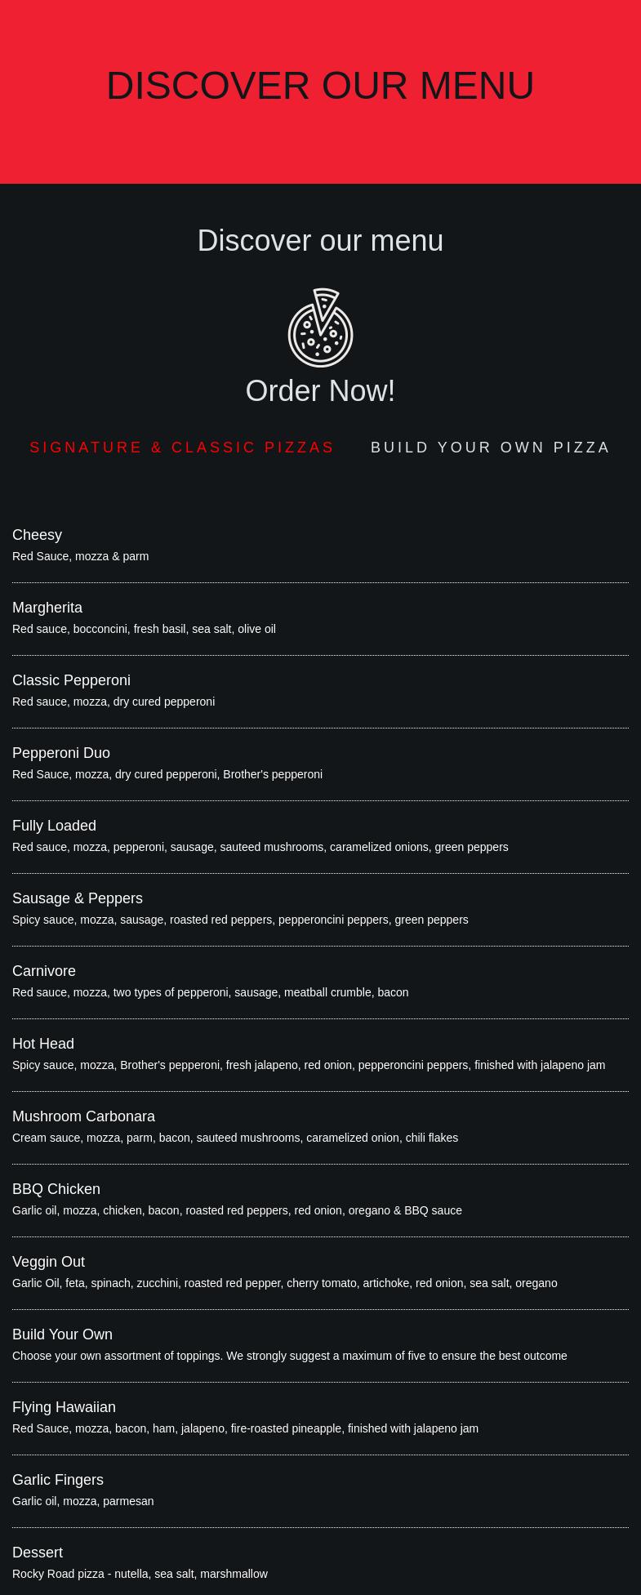Screen dimensions: 641x1595
Task: Pick the Sausage & Peppers item
Action: click(x=78, y=898)
